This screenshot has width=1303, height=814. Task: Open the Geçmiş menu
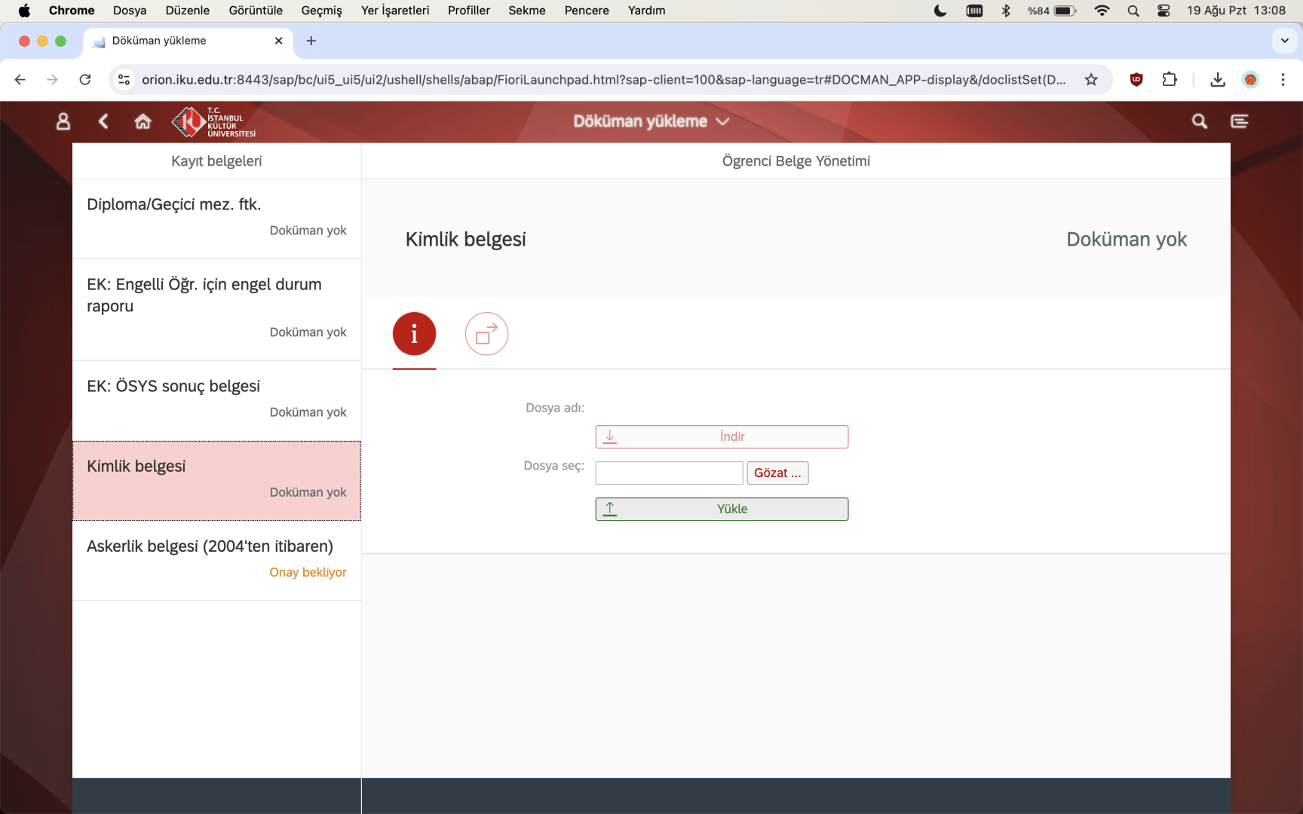click(x=321, y=11)
